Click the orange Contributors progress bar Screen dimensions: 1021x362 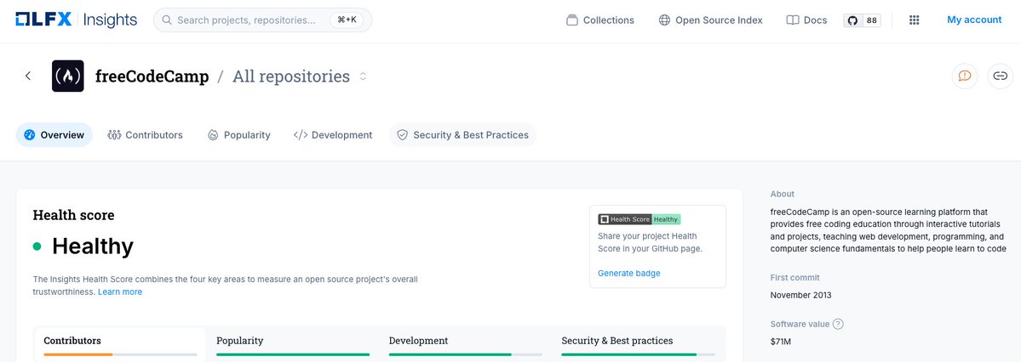coord(120,354)
